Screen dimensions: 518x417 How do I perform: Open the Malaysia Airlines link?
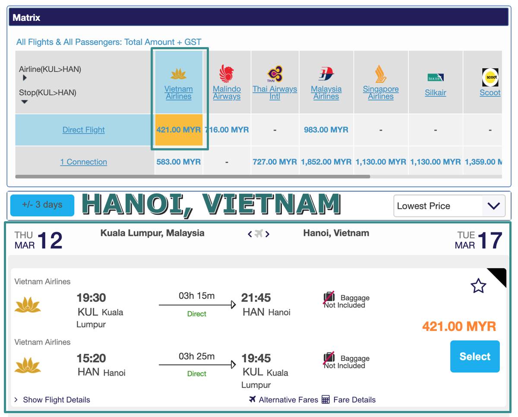click(326, 92)
